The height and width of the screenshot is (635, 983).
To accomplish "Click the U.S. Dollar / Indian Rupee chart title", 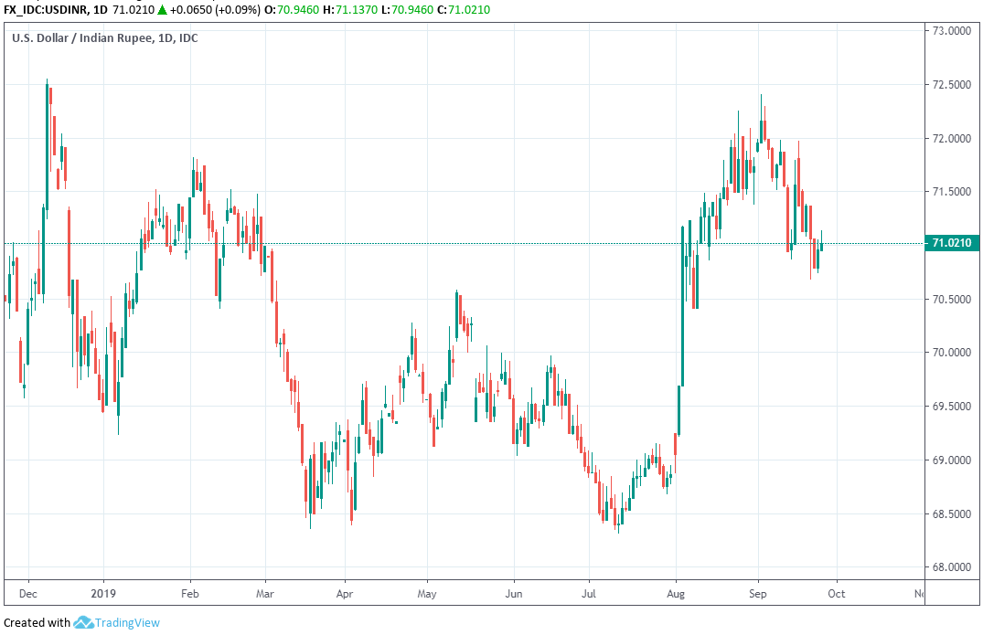I will [x=104, y=37].
